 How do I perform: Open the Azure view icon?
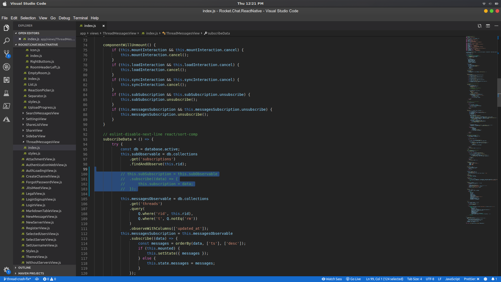click(7, 119)
